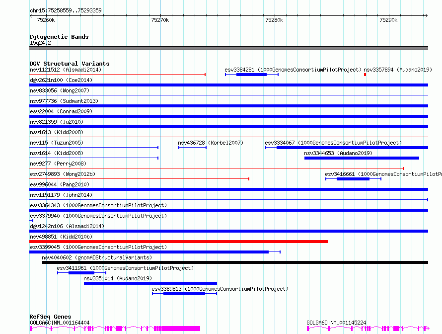Select the esv3411961 variant label
Image resolution: width=442 pixels, height=334 pixels.
pos(125,268)
